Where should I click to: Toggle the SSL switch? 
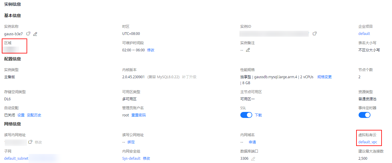tap(246, 115)
